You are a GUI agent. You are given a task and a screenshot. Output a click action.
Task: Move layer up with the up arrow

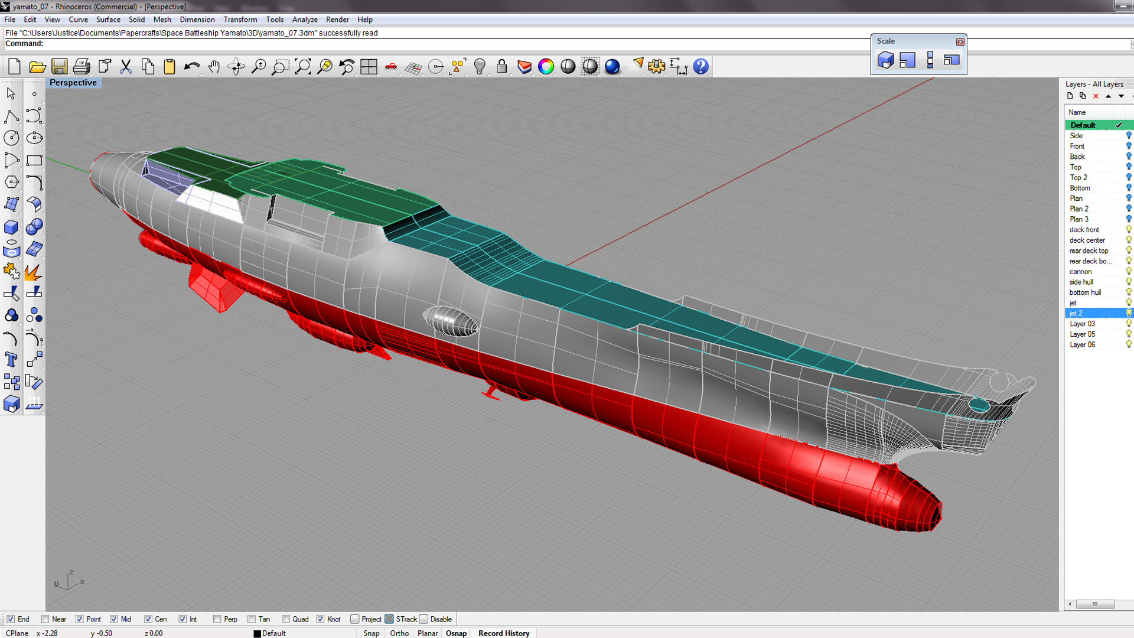point(1108,96)
